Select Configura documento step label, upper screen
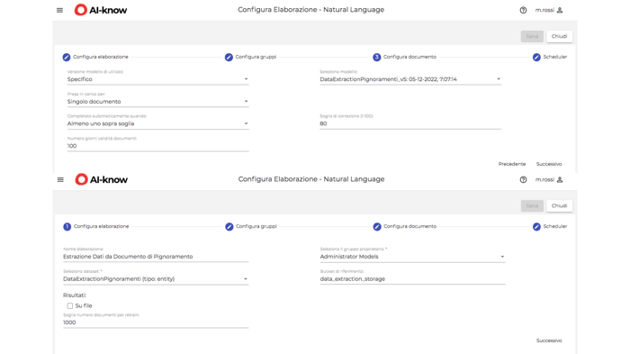The image size is (630, 354). point(409,57)
